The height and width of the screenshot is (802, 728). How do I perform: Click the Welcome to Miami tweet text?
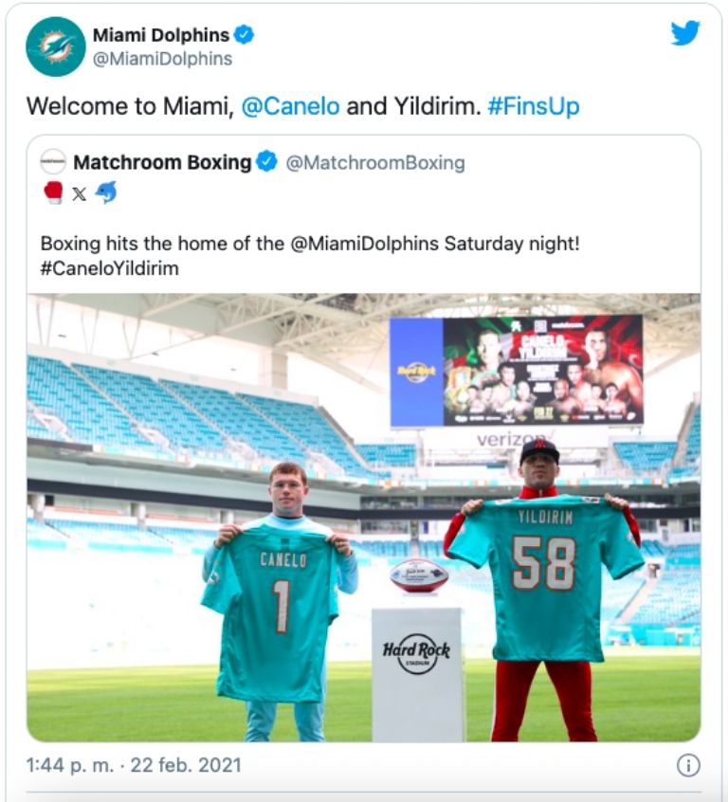[x=303, y=106]
